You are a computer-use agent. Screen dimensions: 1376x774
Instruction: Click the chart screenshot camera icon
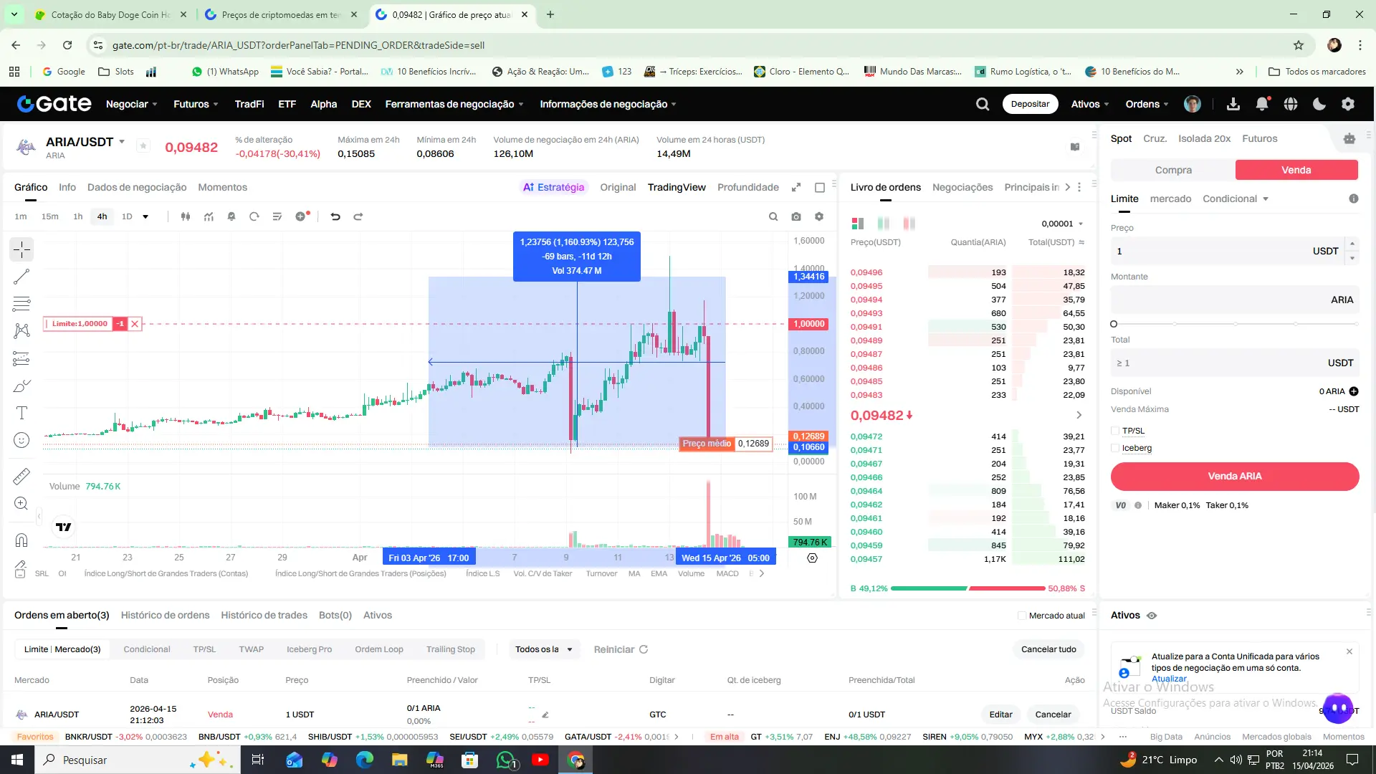[796, 216]
